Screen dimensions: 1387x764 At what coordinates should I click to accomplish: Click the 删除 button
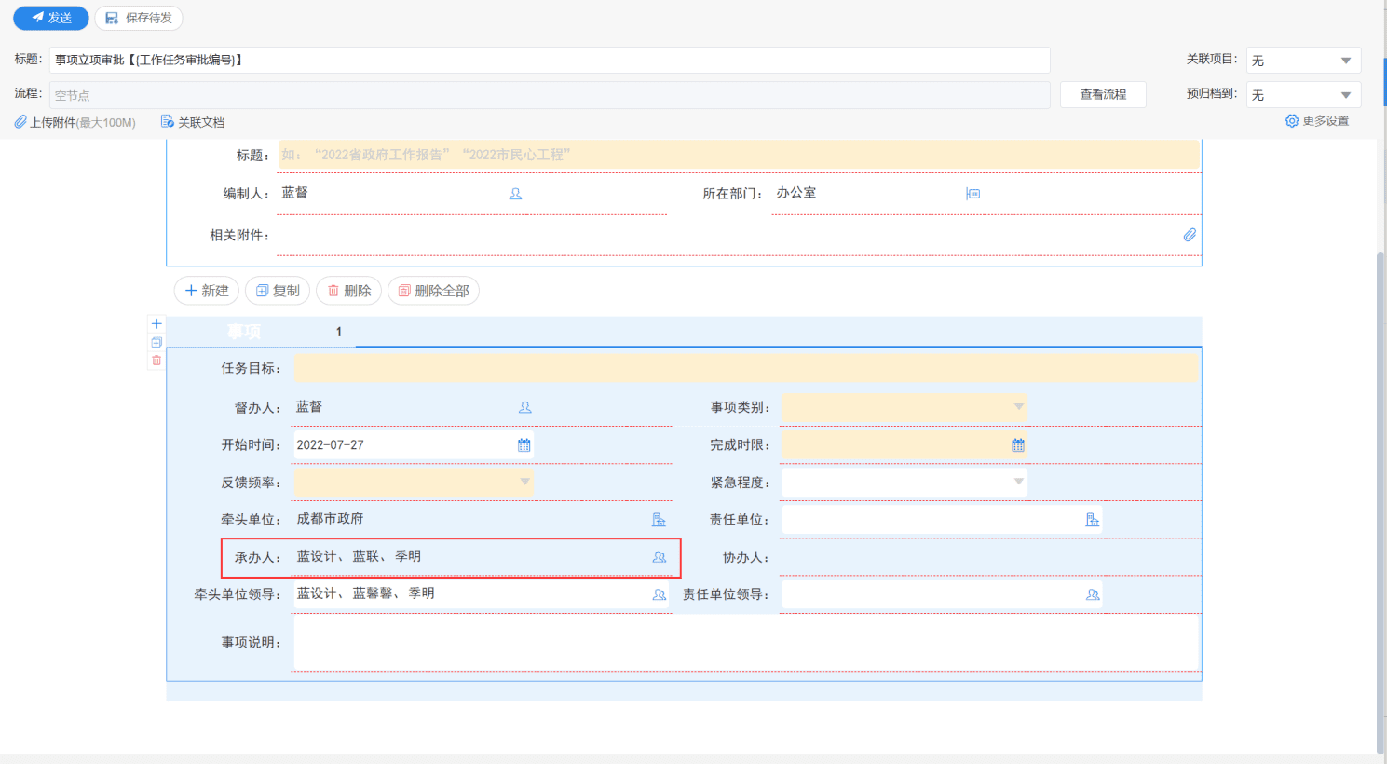(349, 291)
